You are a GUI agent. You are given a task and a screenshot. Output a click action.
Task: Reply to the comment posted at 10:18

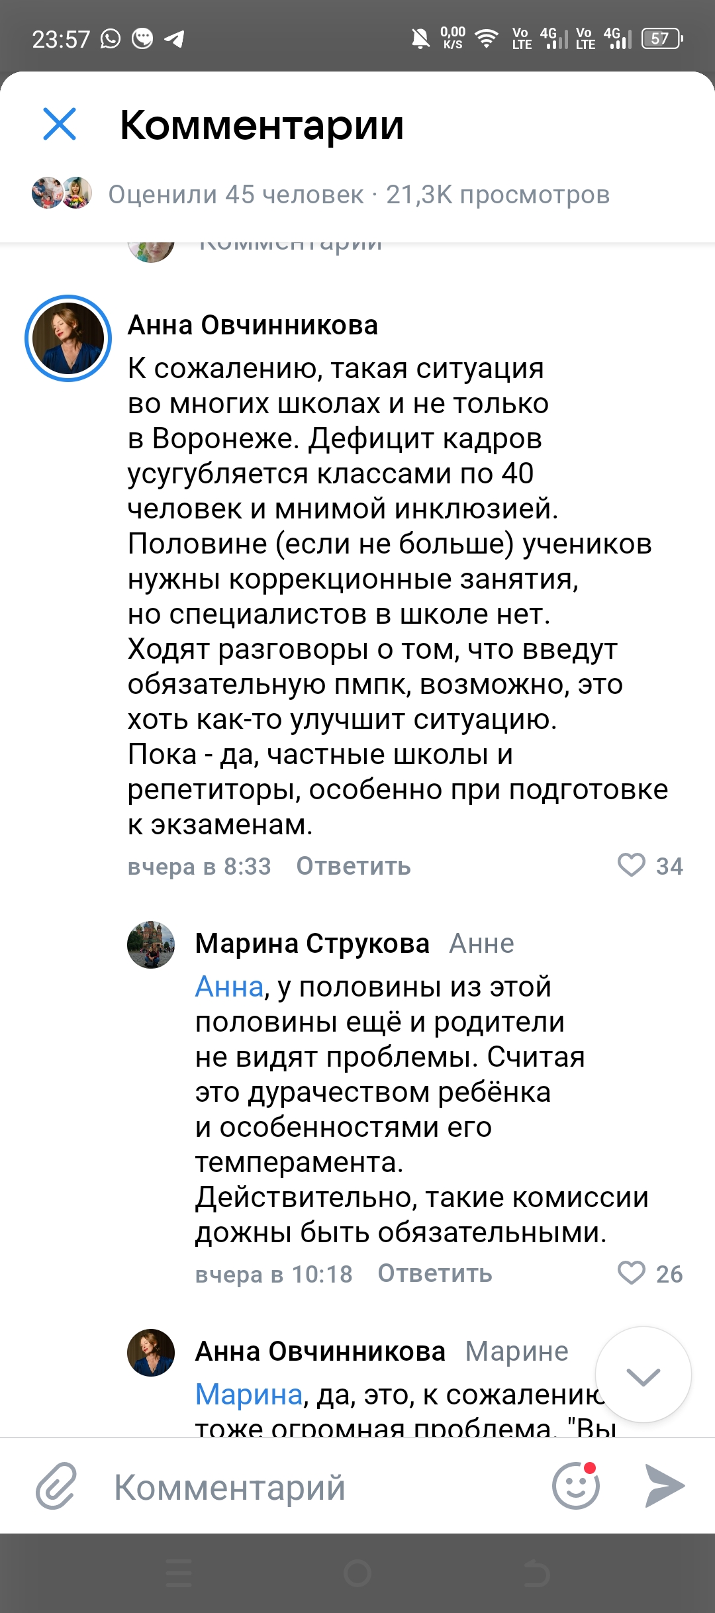point(435,1273)
